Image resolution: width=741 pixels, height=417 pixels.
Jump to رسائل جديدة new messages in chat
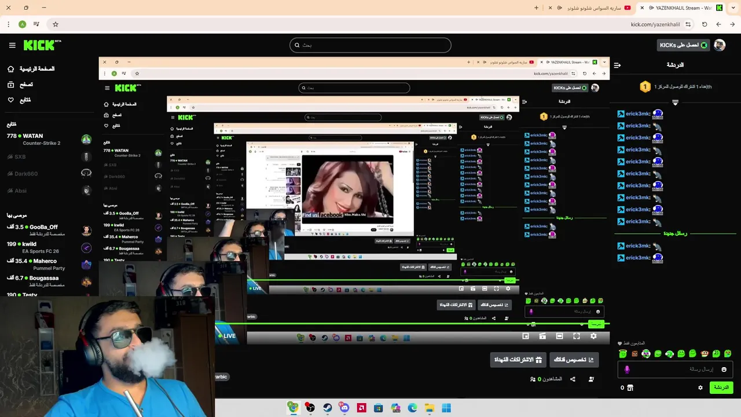675,233
